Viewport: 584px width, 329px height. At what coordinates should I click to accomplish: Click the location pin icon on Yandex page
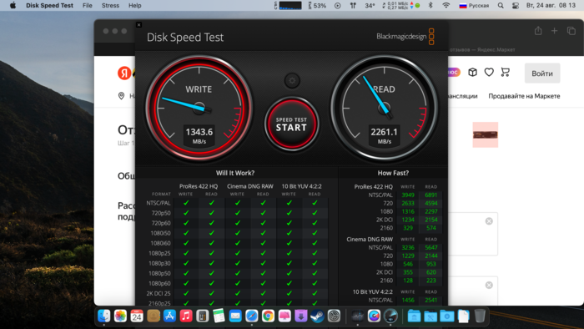point(121,96)
